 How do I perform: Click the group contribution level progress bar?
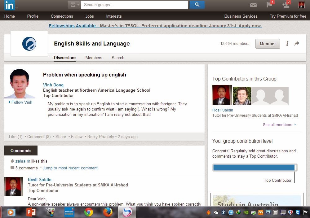pyautogui.click(x=255, y=168)
